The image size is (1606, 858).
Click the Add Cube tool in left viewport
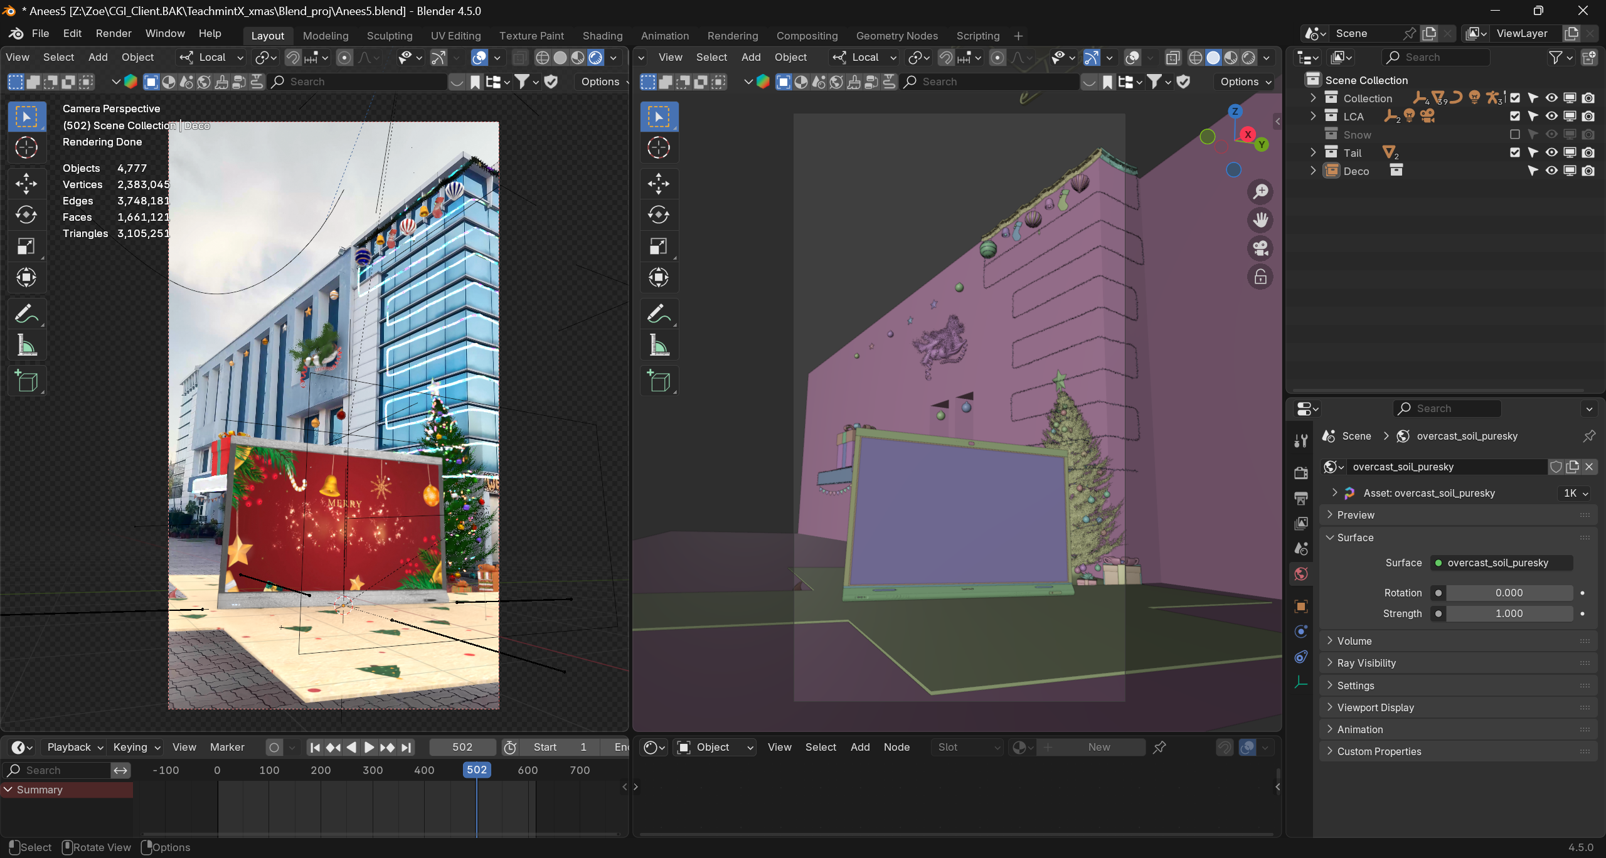26,381
